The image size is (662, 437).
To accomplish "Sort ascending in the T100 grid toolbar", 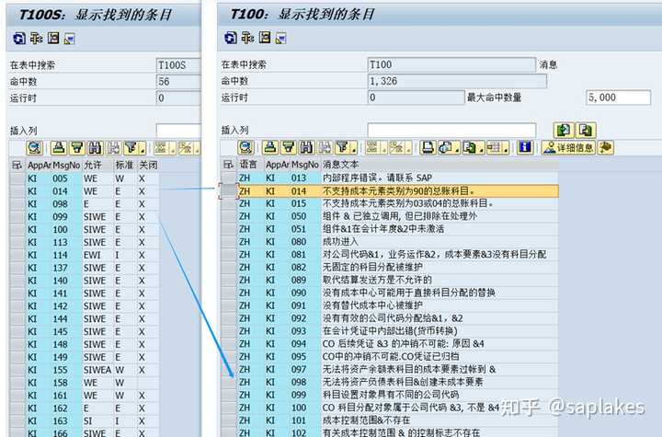I will tap(270, 147).
